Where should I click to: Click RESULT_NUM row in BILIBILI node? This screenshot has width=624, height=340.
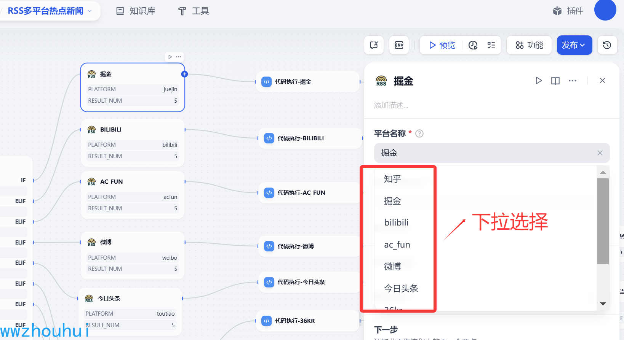[x=133, y=156]
